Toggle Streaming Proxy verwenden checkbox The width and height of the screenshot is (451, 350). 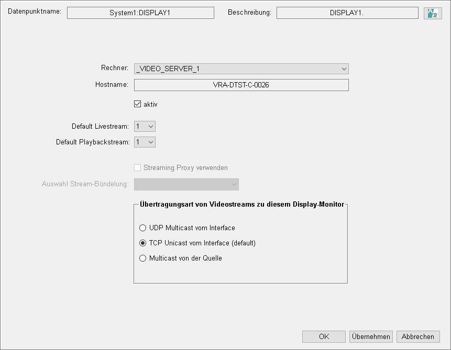[x=137, y=167]
